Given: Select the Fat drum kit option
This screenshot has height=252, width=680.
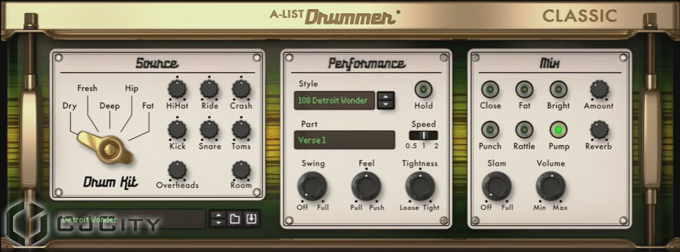Looking at the screenshot, I should [x=148, y=106].
